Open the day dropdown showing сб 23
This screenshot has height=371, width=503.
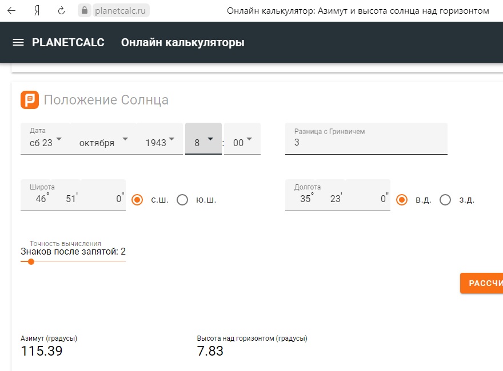(46, 139)
